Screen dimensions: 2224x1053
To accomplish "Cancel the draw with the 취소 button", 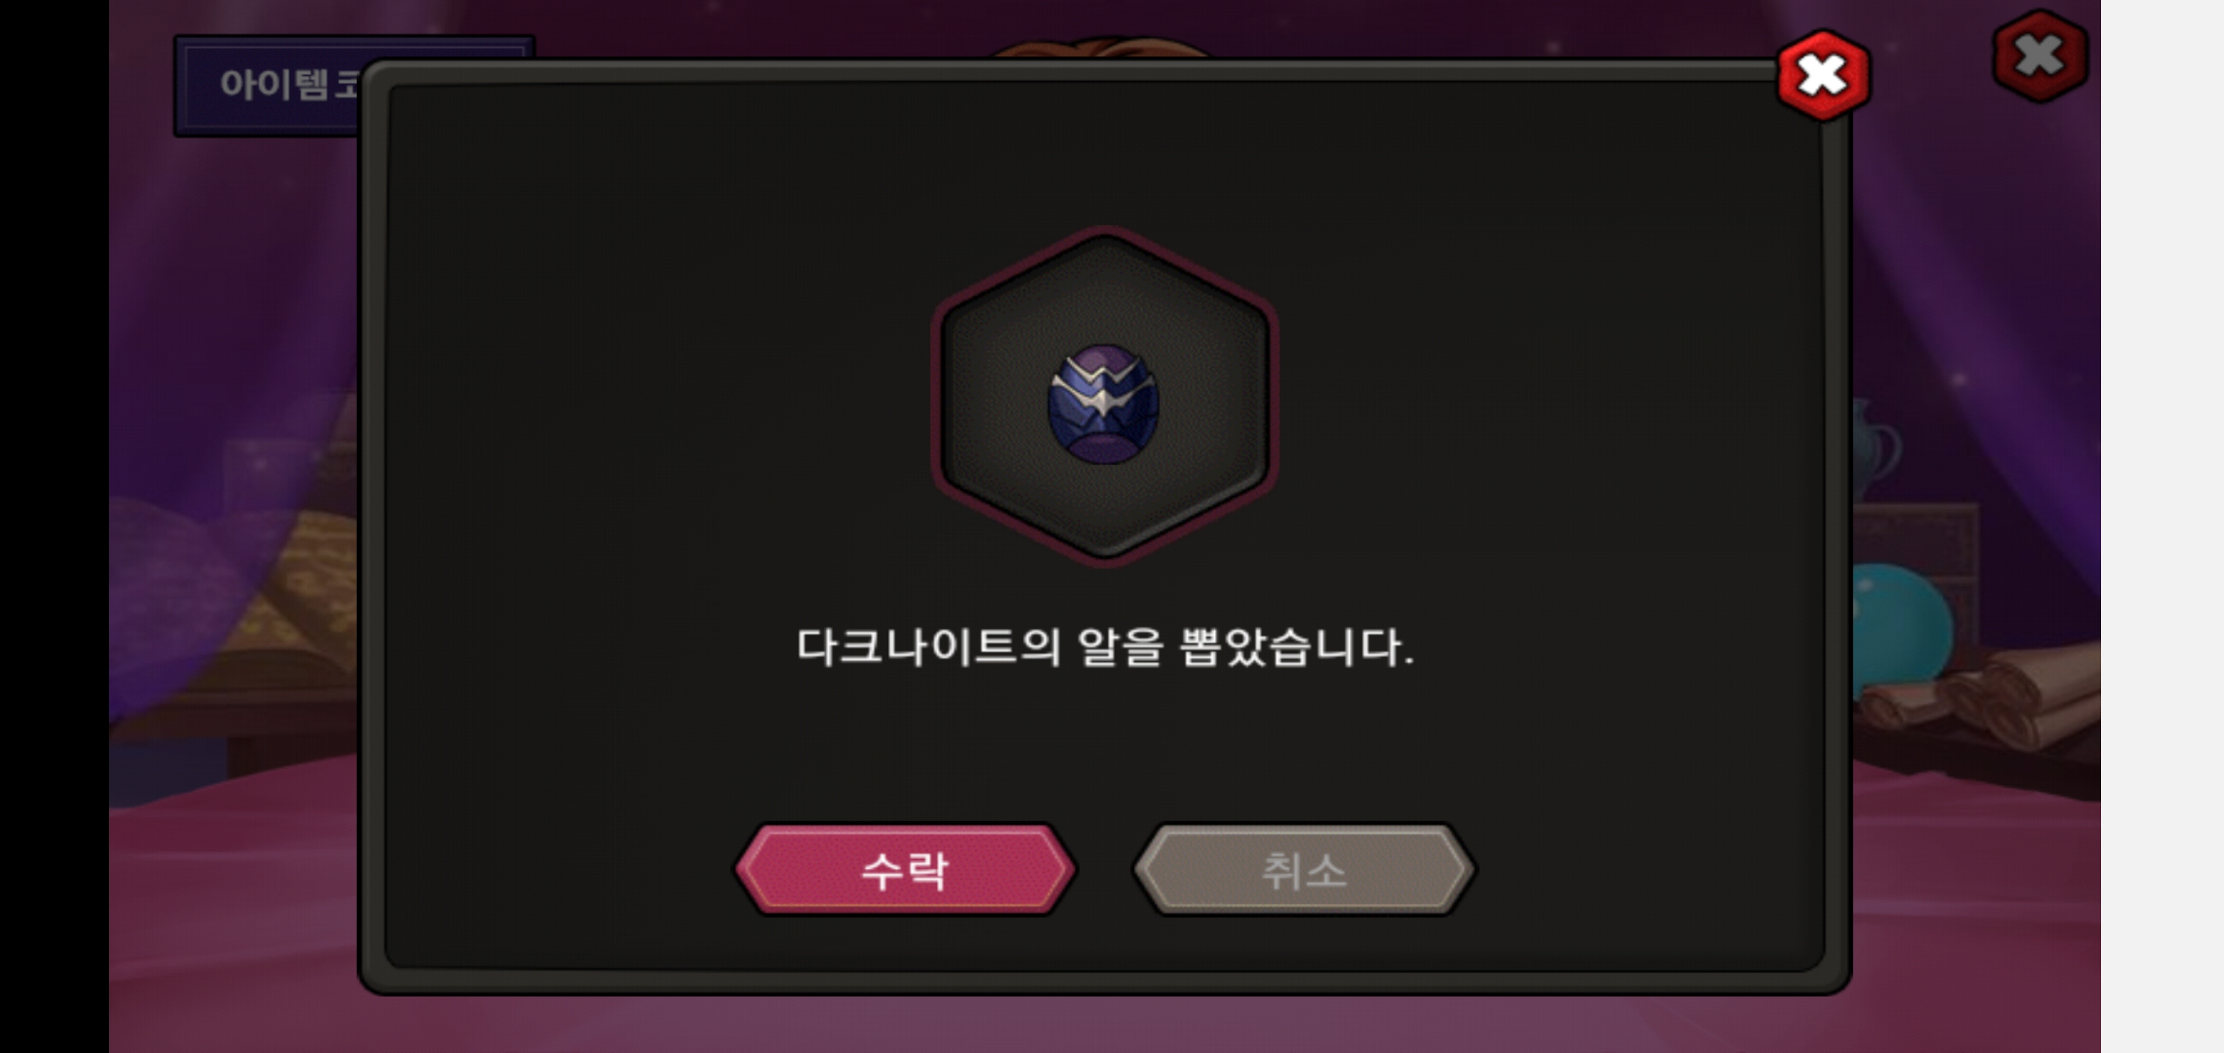I will (x=1304, y=869).
